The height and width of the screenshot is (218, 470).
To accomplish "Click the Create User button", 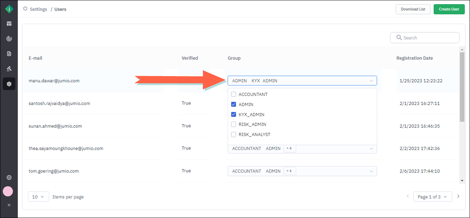I will 449,9.
